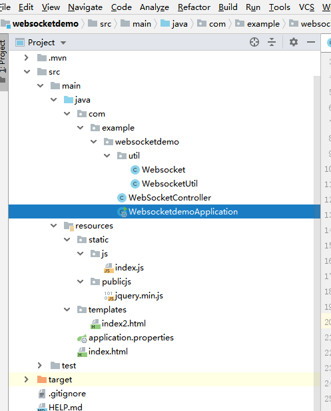Collapse the js folder arrow
Image resolution: width=331 pixels, height=411 pixels.
click(81, 254)
